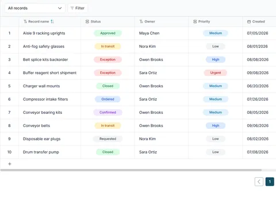Click created date 08/01/2026
The width and height of the screenshot is (276, 207).
pyautogui.click(x=257, y=47)
